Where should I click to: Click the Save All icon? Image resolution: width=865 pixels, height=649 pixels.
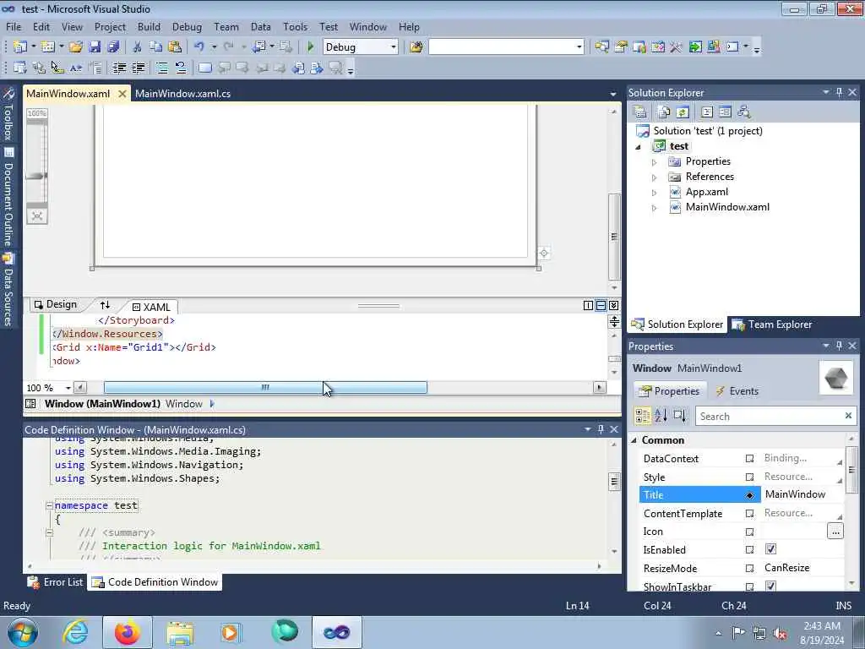click(114, 47)
